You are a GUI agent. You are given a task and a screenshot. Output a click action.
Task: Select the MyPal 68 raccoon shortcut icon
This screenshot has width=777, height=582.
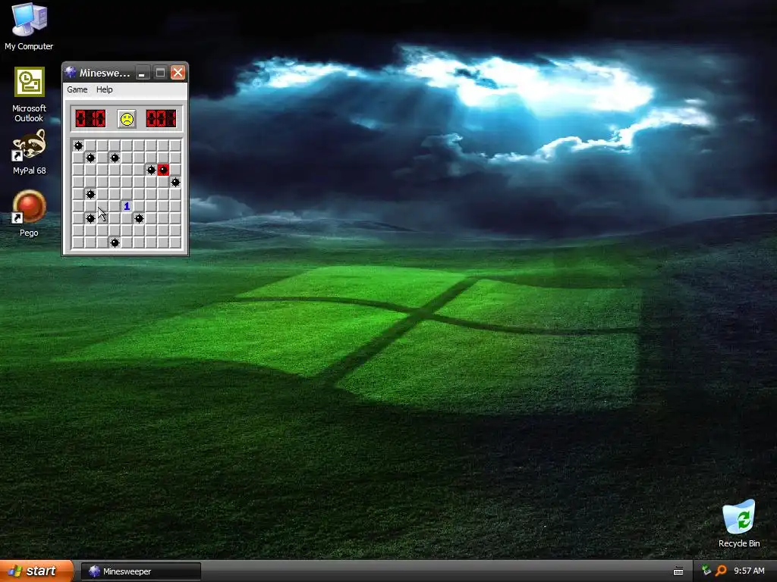(x=30, y=152)
